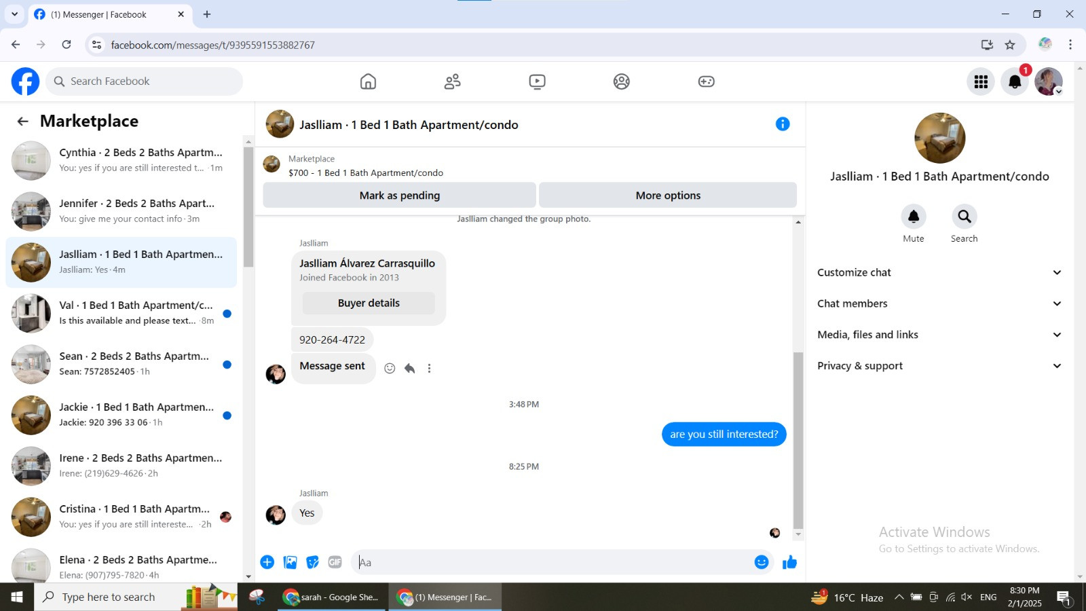Open emoji picker in message box

tap(762, 562)
